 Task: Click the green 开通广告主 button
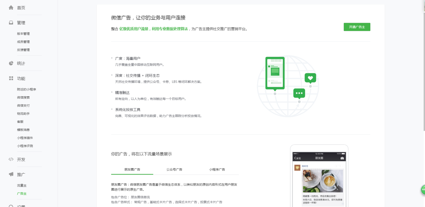point(357,27)
